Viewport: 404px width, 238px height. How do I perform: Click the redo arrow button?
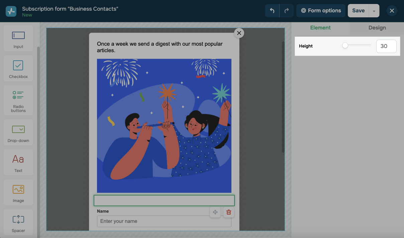(287, 11)
